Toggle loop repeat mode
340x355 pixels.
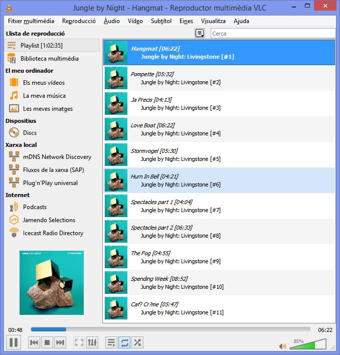pyautogui.click(x=124, y=342)
